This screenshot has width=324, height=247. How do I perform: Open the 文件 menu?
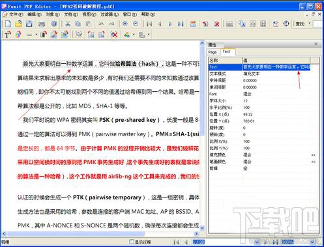(x=16, y=14)
